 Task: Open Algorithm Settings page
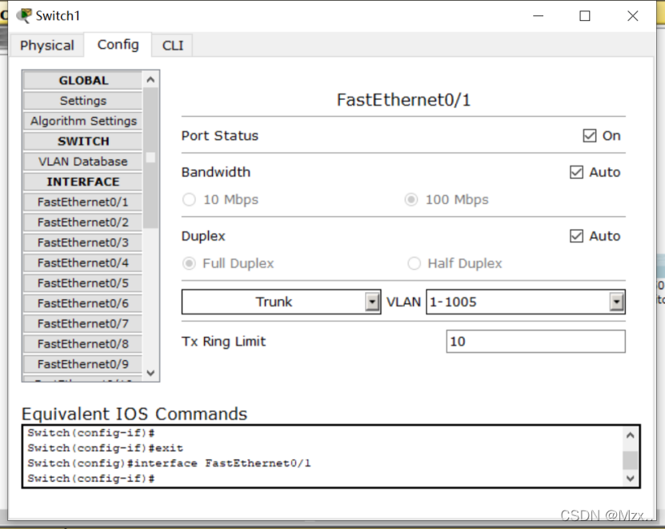pyautogui.click(x=83, y=121)
